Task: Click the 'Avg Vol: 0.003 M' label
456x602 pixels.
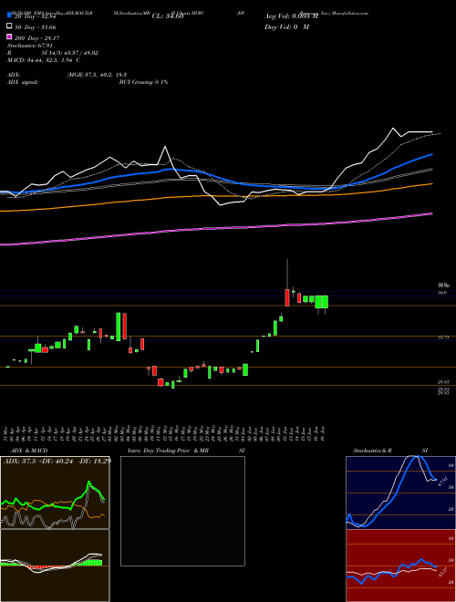Action: tap(291, 16)
